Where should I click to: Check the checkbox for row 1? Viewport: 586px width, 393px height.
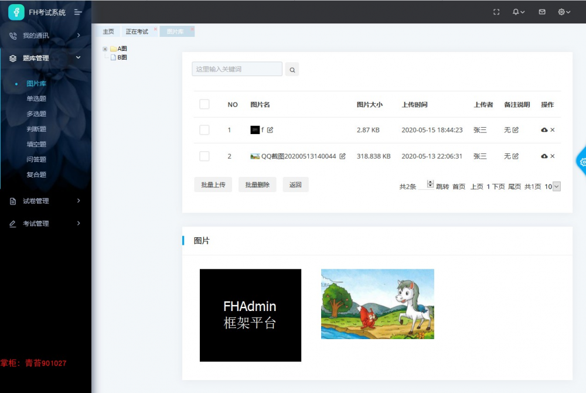[x=204, y=130]
